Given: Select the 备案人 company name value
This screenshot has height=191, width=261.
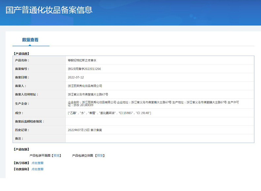Looking at the screenshot, I should [x=85, y=86].
